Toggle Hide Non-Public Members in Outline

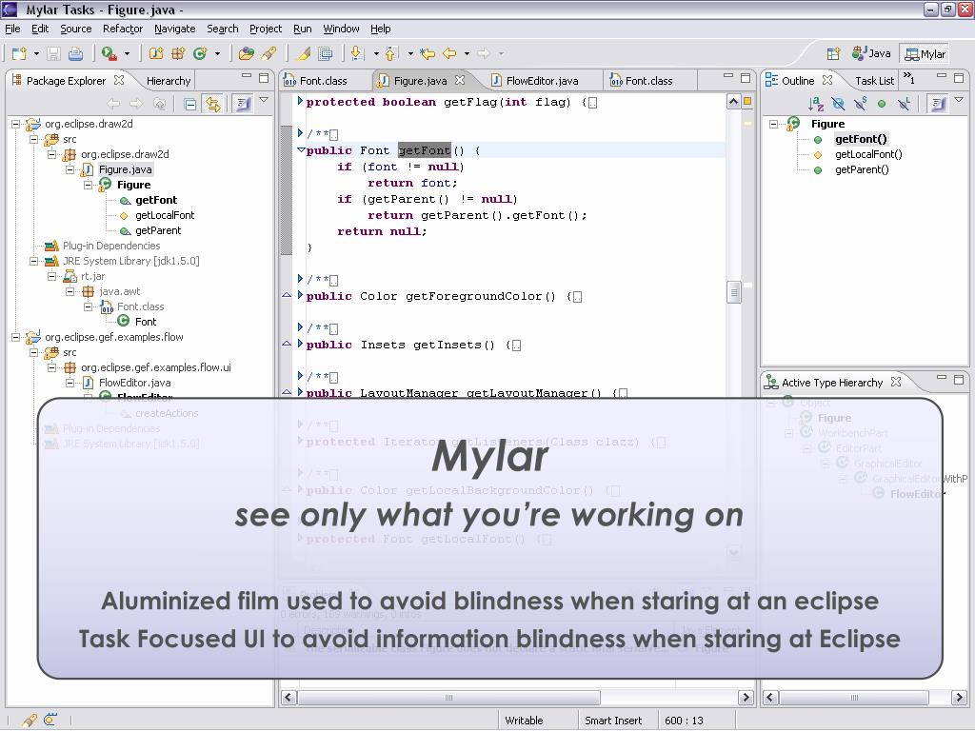(882, 104)
